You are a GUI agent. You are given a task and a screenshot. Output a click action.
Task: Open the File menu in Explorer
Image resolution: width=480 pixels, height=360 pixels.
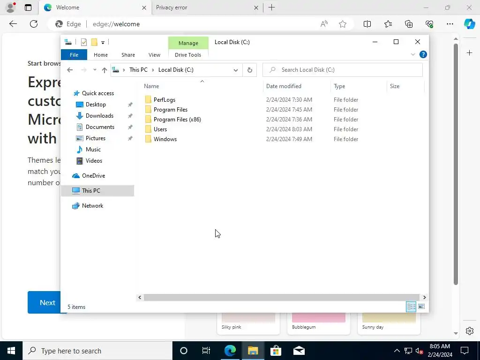[x=74, y=55]
